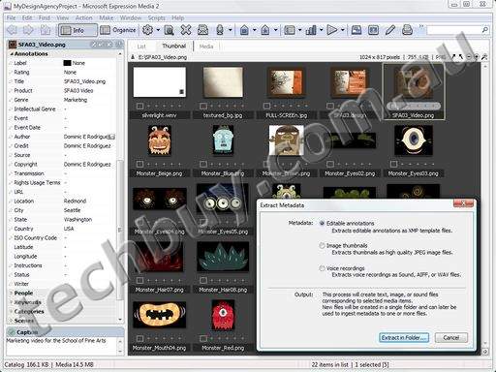Click the list layout toolbar icon
The image size is (496, 372).
tap(290, 30)
